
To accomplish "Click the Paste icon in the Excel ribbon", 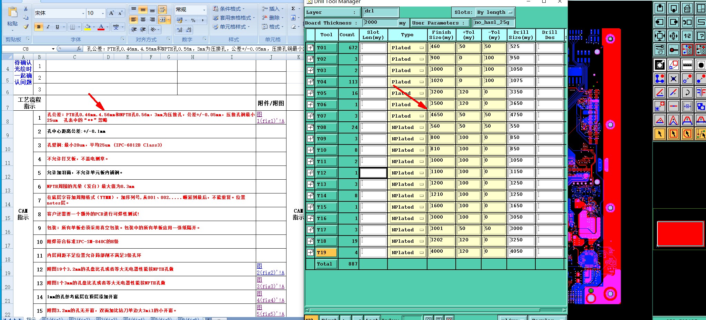I will (x=12, y=13).
